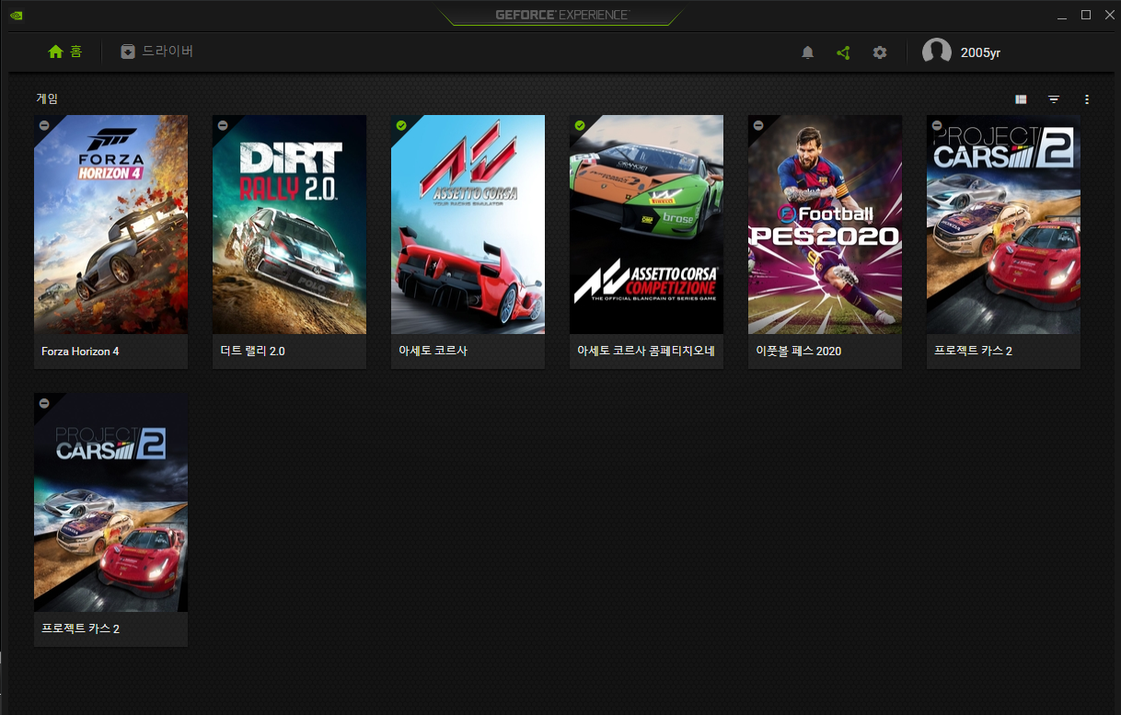Open the settings gear icon
1121x715 pixels.
880,52
